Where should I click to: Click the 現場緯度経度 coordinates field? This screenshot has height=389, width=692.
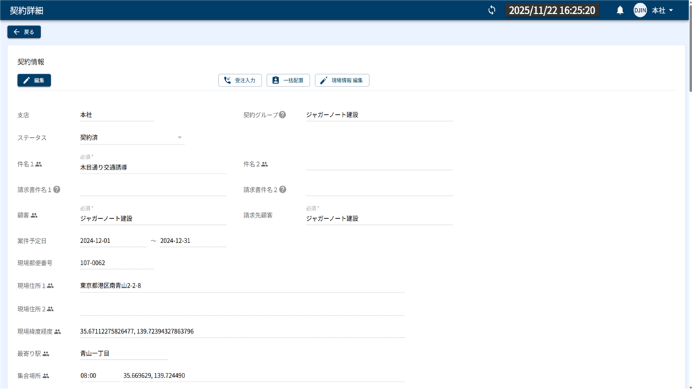(243, 331)
